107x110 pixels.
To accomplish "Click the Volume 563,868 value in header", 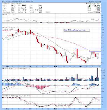I will tap(97, 12).
